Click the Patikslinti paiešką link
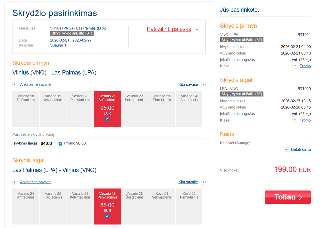Screen dimensions: 324x228 (169, 29)
